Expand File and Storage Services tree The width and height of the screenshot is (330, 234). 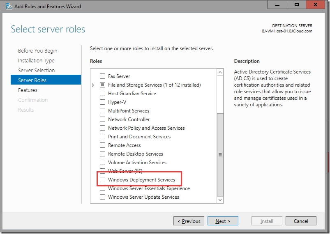coord(93,85)
